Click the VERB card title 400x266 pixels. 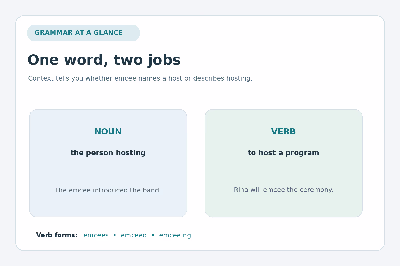point(283,132)
